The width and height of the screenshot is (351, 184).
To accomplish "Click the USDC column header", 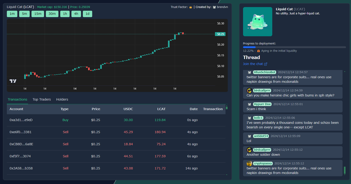I will coord(128,109).
